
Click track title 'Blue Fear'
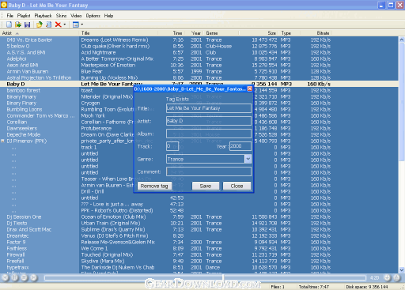(92, 72)
